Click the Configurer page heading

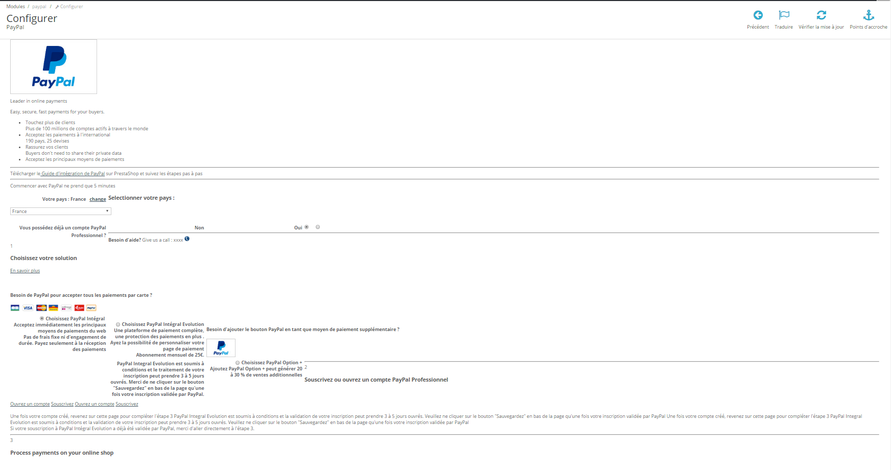[32, 18]
